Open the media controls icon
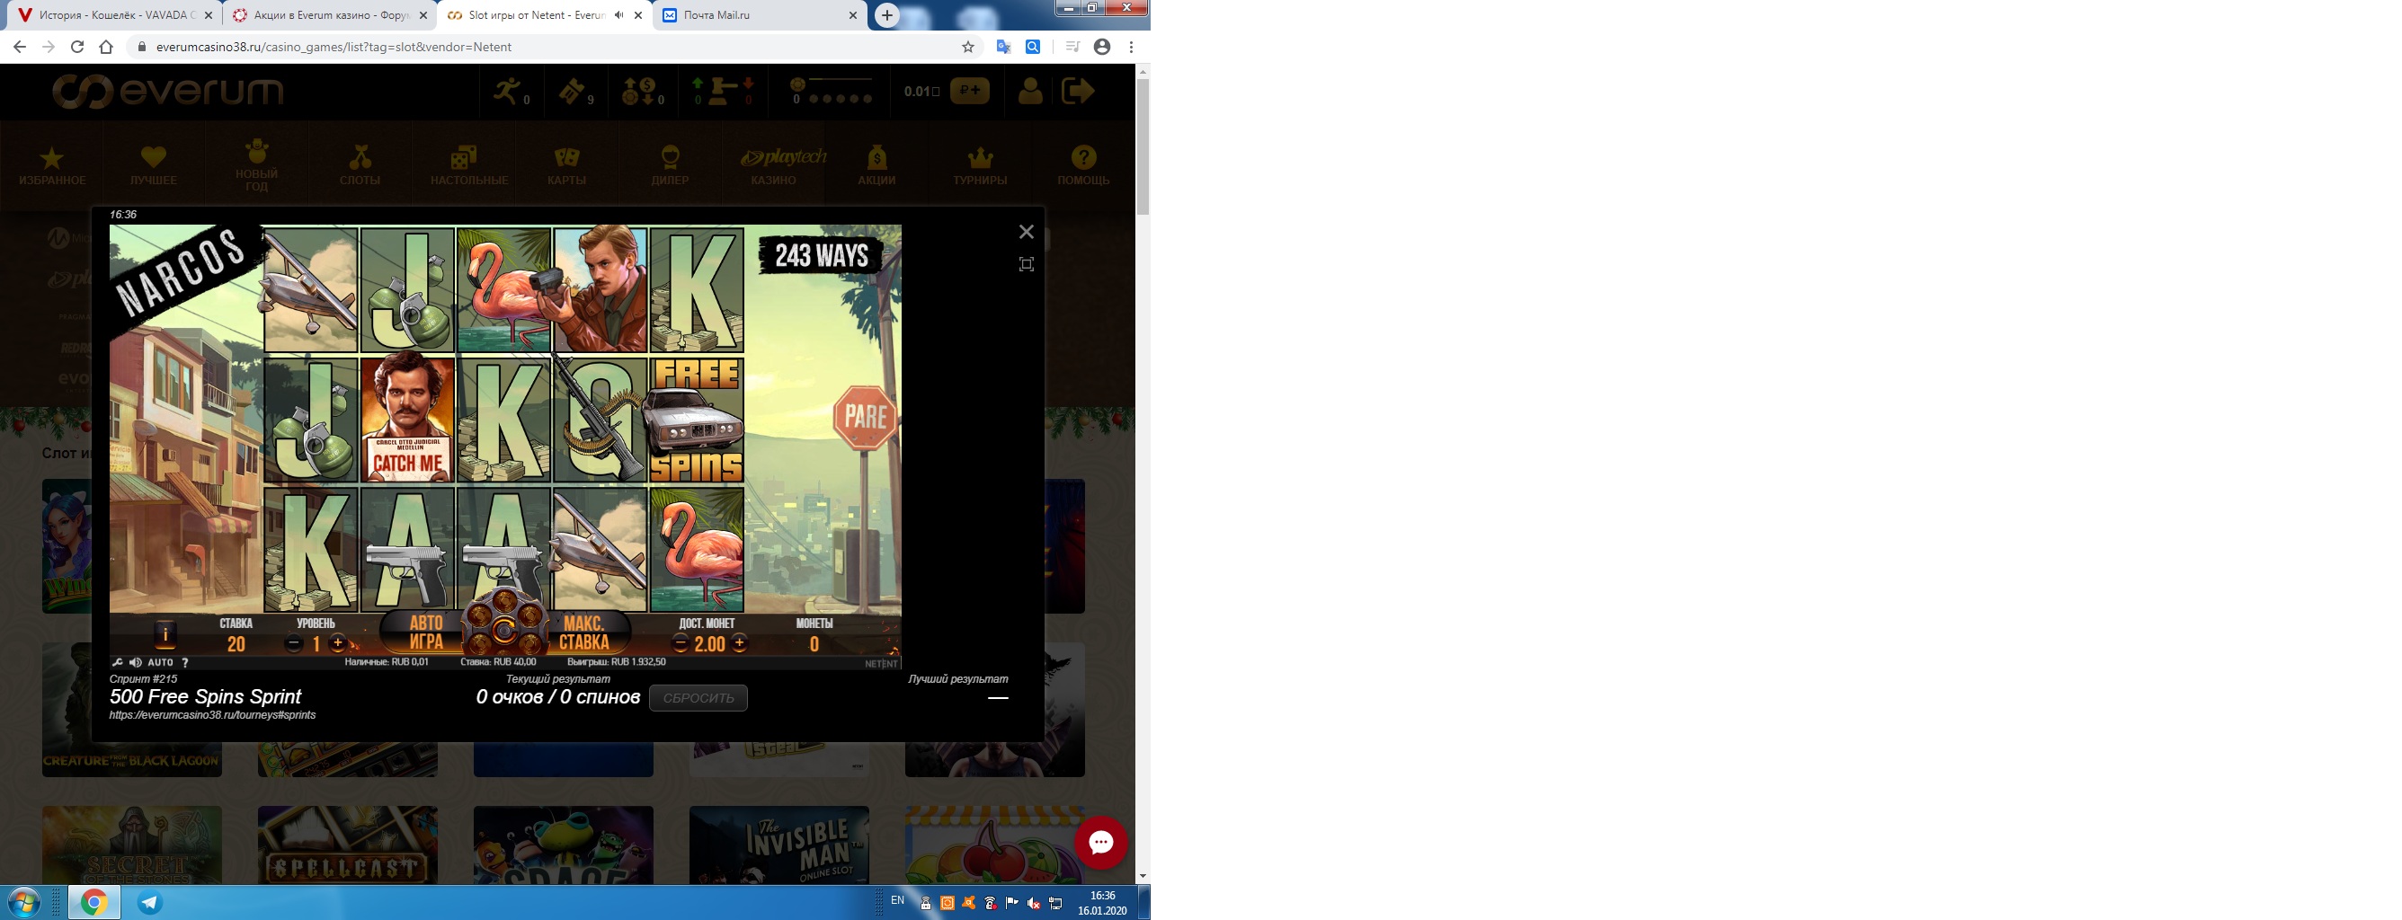Viewport: 2402px width, 920px height. [x=1072, y=47]
